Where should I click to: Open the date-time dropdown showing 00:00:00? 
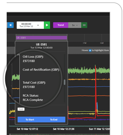(x=30, y=25)
